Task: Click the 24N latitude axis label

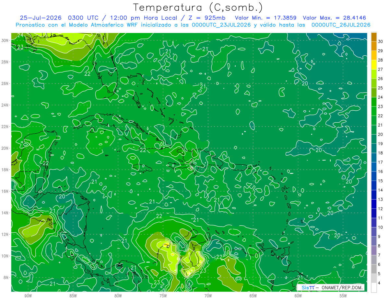Action: (5, 105)
